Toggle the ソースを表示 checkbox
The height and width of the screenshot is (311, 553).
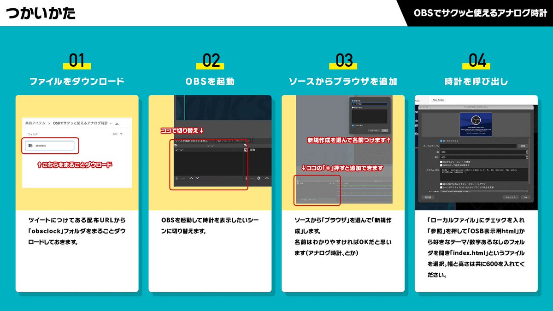coord(353,125)
